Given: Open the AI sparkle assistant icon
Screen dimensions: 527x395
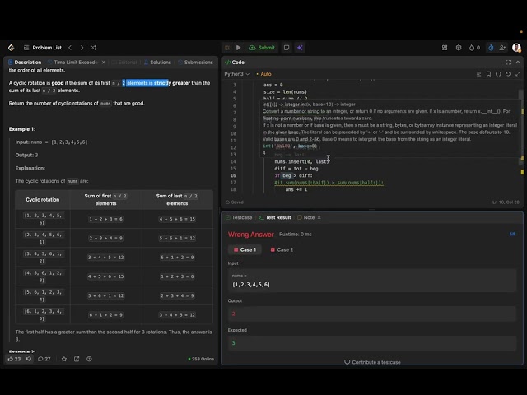Looking at the screenshot, I should click(300, 48).
